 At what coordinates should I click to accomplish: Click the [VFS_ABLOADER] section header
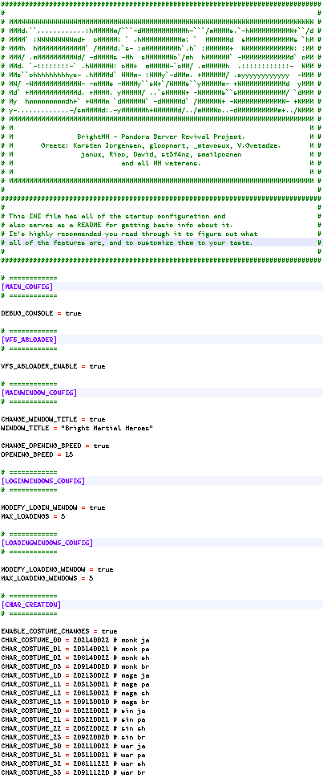coord(29,340)
